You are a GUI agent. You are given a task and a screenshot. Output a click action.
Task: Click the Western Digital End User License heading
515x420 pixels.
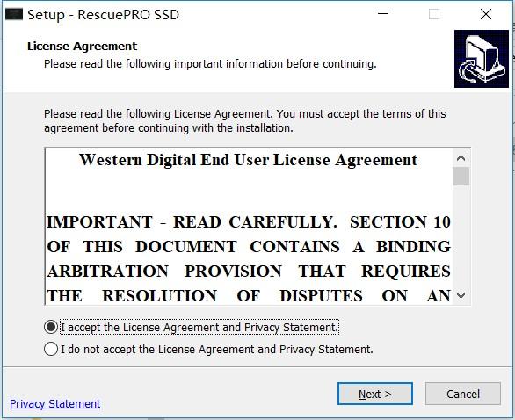pyautogui.click(x=249, y=160)
